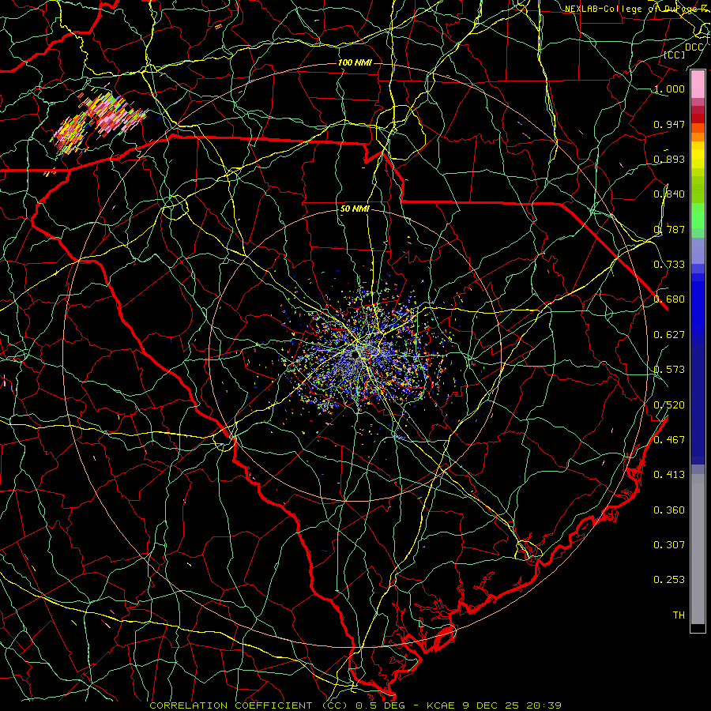The height and width of the screenshot is (711, 711).
Task: Click the 0.627 color scale value
Action: pos(669,335)
